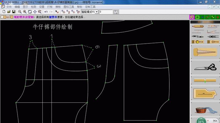Toggle the magenta 打 pattern mode button
The height and width of the screenshot is (123, 220).
click(x=192, y=17)
